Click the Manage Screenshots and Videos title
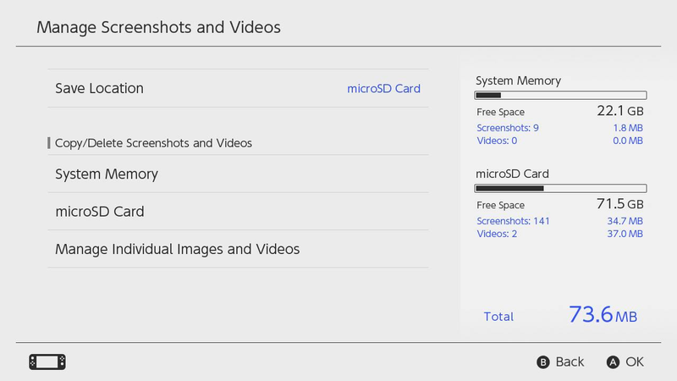The width and height of the screenshot is (677, 381). click(x=158, y=27)
